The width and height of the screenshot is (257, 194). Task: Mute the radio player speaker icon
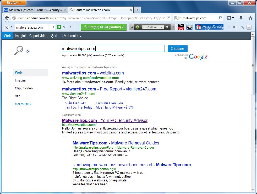(x=167, y=27)
